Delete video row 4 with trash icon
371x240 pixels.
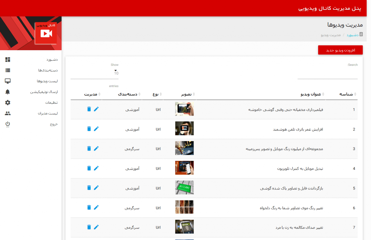coord(89,168)
